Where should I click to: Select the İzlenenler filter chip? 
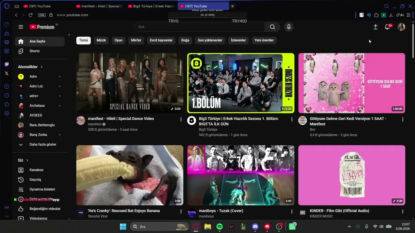tap(238, 40)
